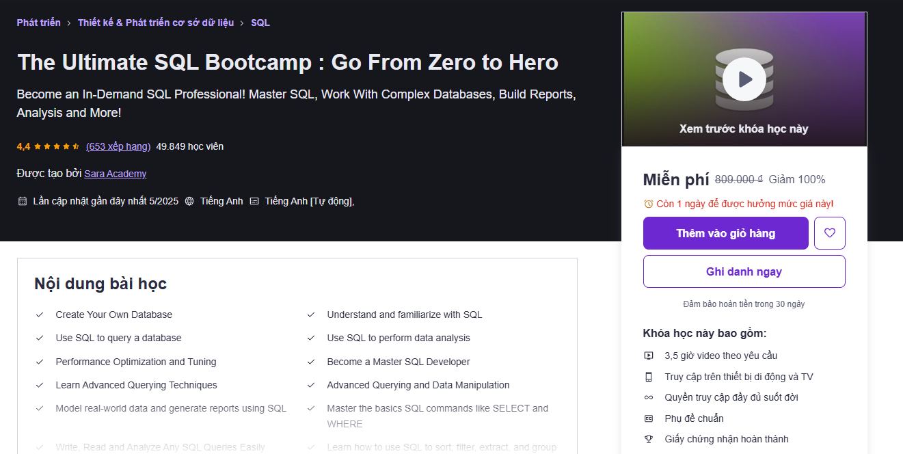Click the Ghi danh ngay button

coord(744,271)
